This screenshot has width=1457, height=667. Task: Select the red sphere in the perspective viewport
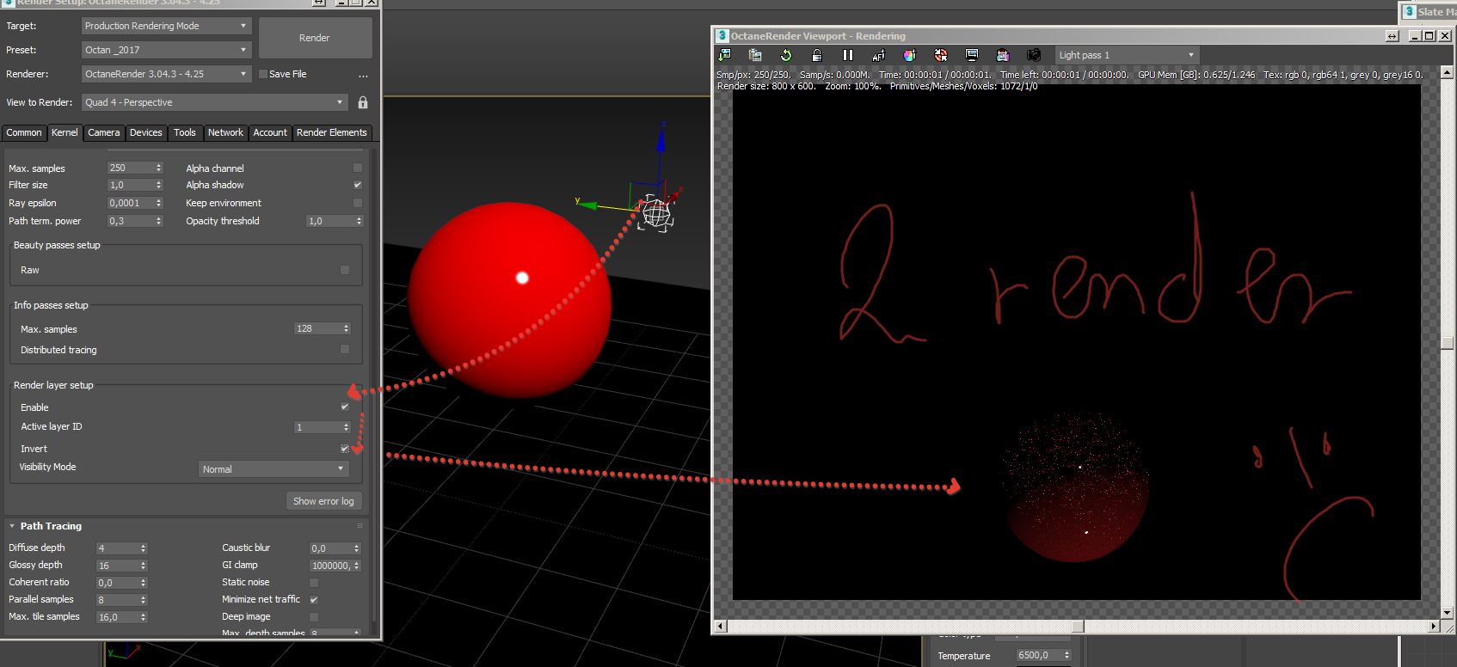coord(509,300)
